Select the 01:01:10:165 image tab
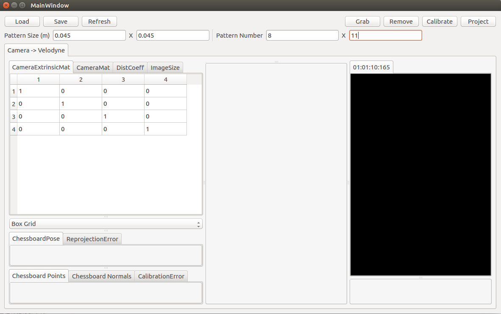The height and width of the screenshot is (314, 501). (371, 66)
